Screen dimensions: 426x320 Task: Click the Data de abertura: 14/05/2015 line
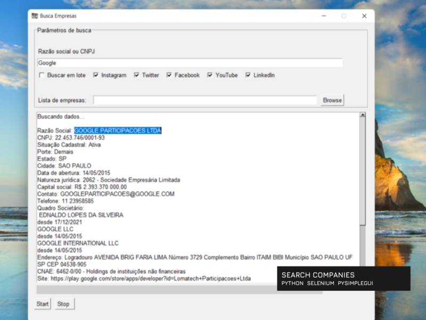click(x=73, y=173)
